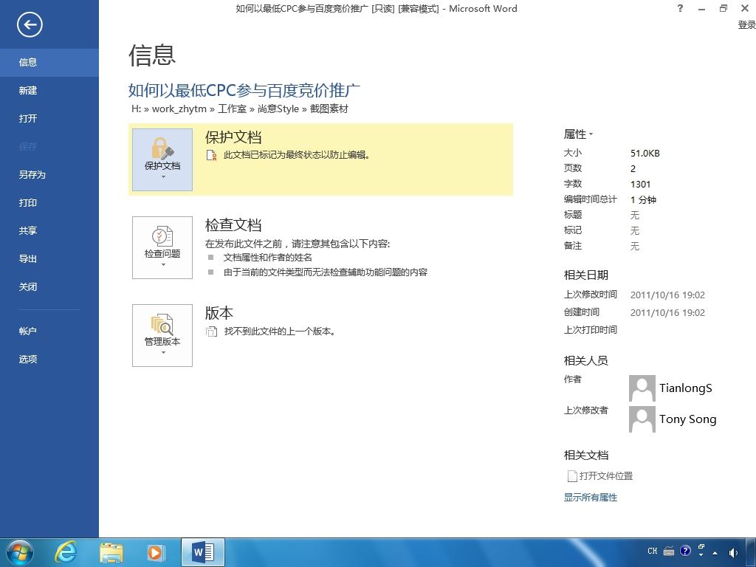Go back using the circular arrow button
Viewport: 756px width, 567px height.
[30, 24]
